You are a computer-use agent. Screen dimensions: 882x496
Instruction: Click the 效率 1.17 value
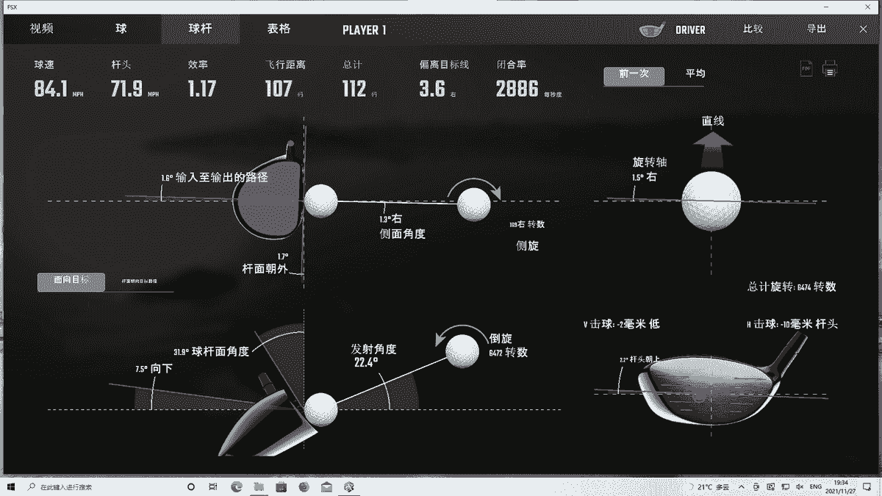coord(201,89)
